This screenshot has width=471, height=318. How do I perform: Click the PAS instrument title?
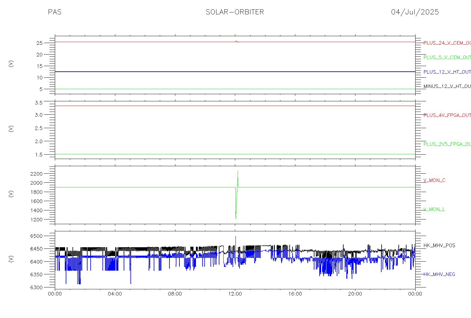click(55, 12)
